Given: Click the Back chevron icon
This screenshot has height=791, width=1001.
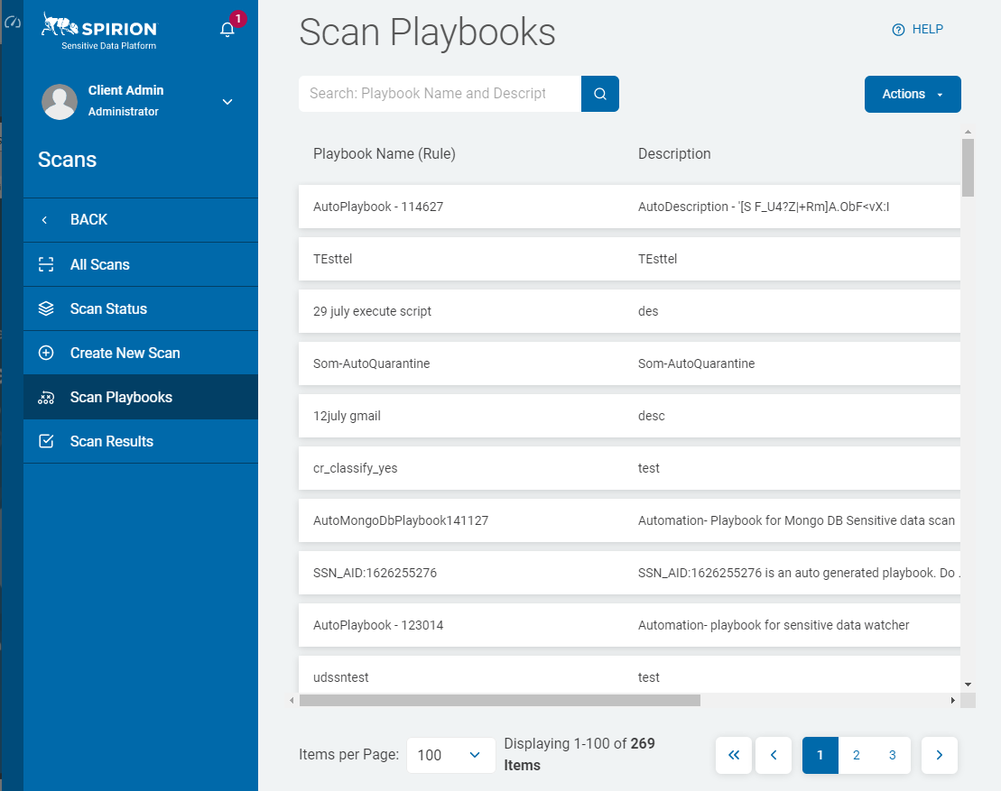Looking at the screenshot, I should [x=44, y=220].
